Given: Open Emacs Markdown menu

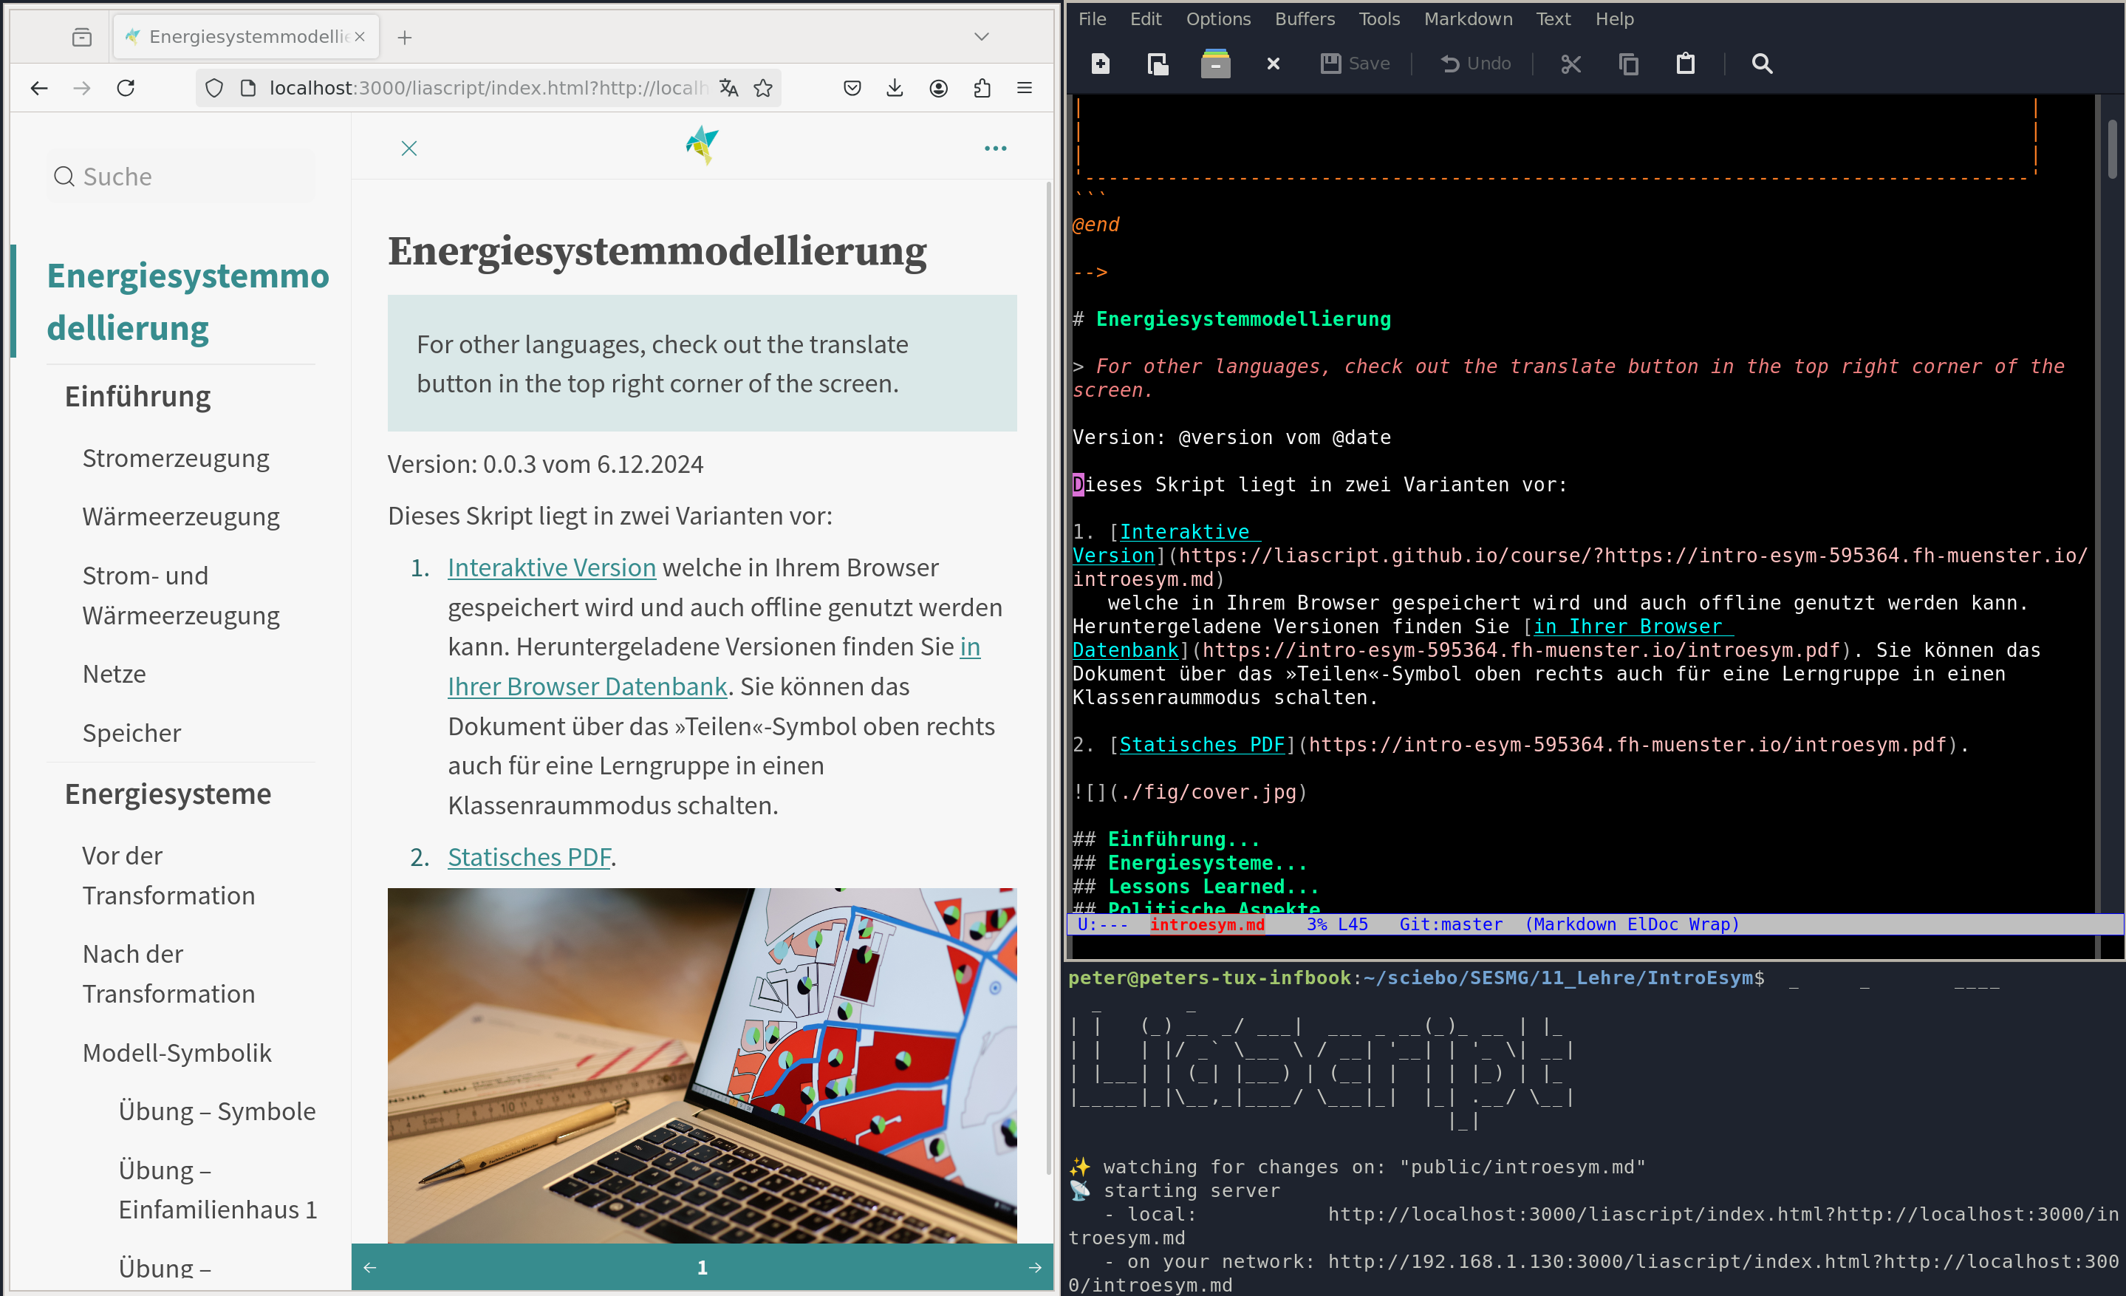Looking at the screenshot, I should (1468, 19).
